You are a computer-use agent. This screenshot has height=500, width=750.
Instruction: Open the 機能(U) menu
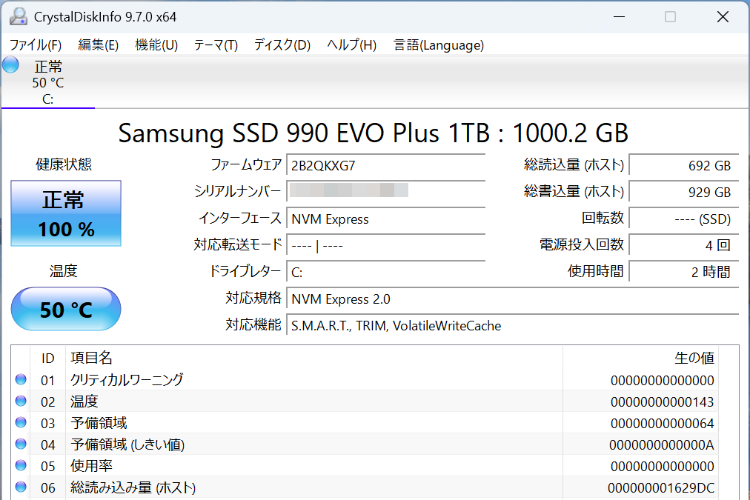(156, 45)
